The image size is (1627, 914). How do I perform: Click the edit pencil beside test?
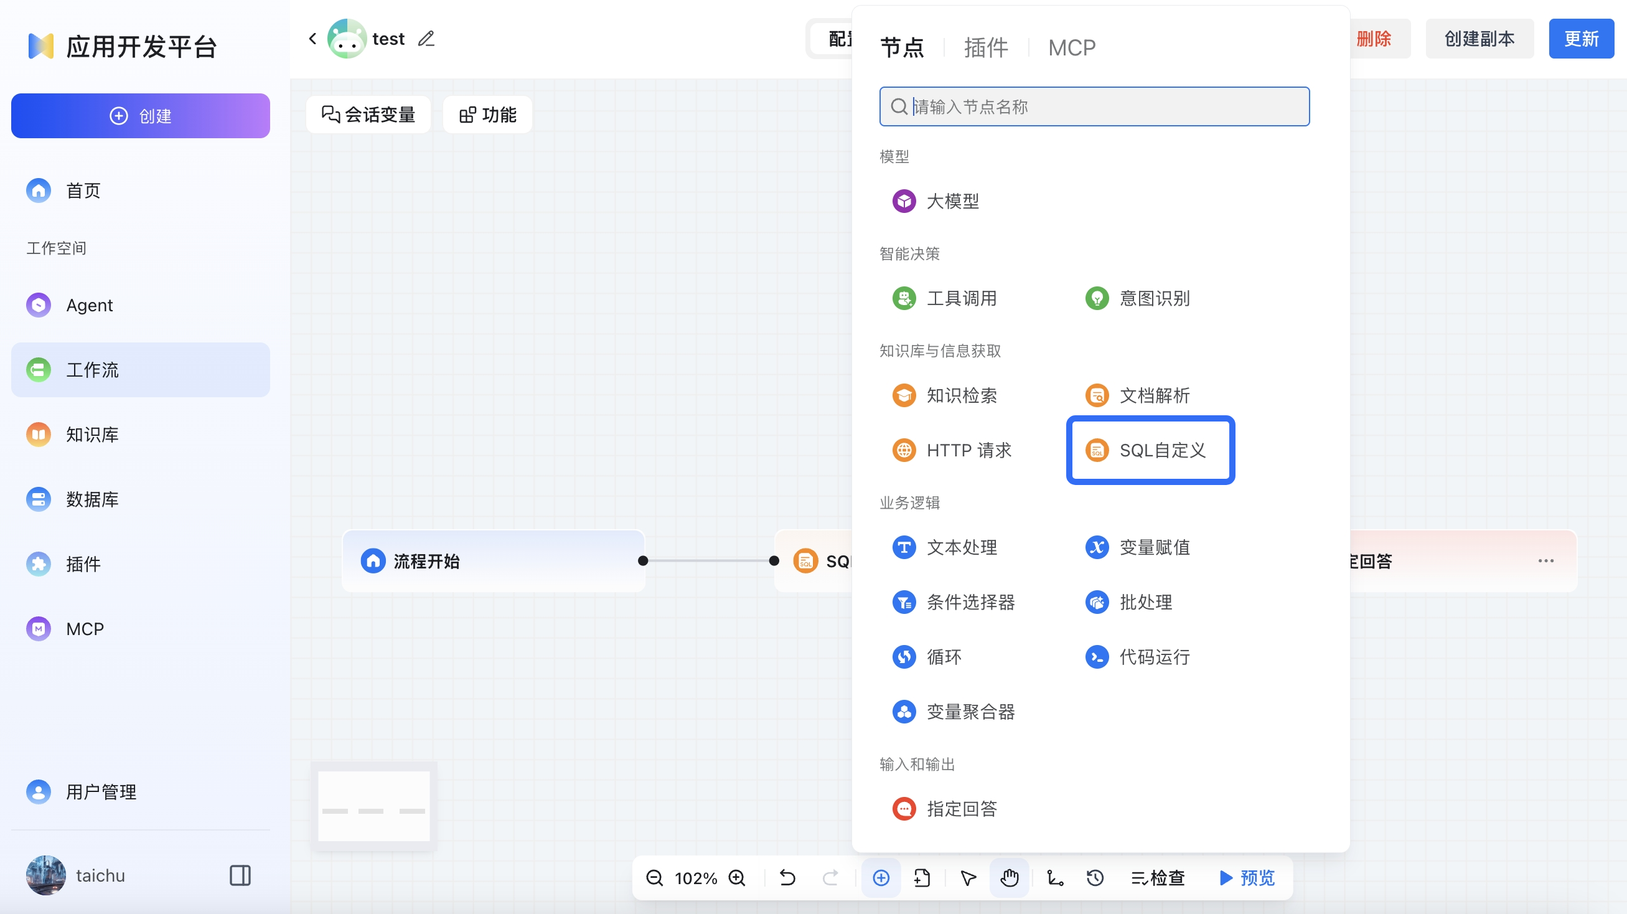[426, 39]
